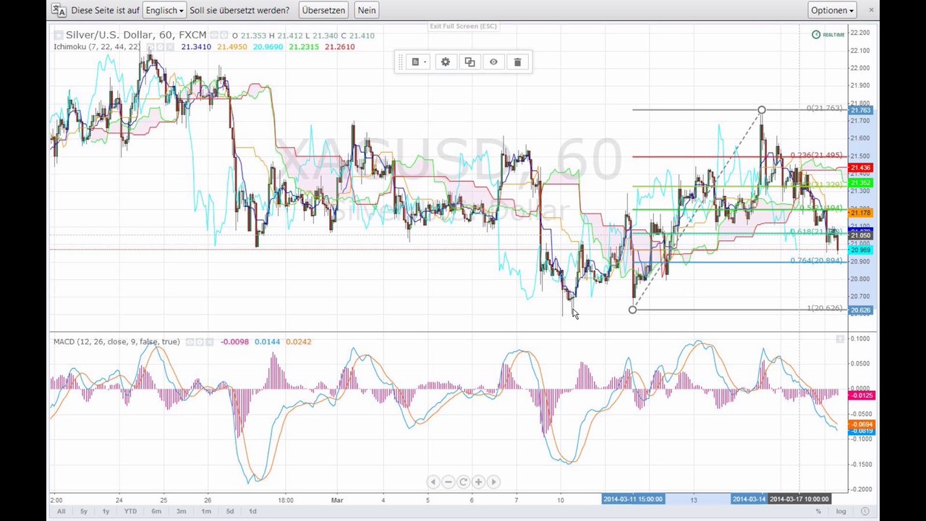Click the Nein button

[367, 10]
